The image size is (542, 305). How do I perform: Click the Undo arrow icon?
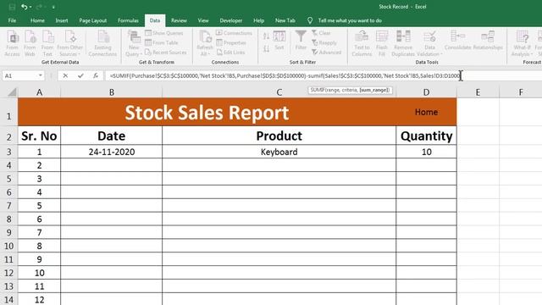[x=24, y=7]
